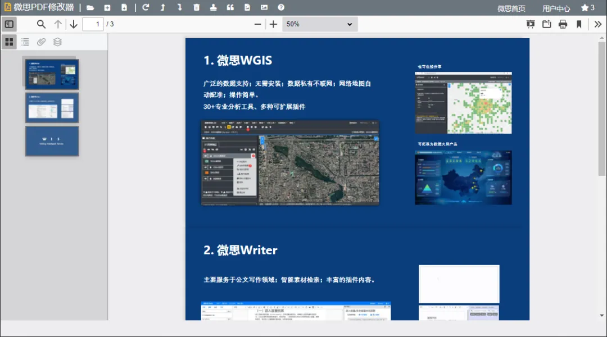Click the help question mark icon

coord(281,8)
